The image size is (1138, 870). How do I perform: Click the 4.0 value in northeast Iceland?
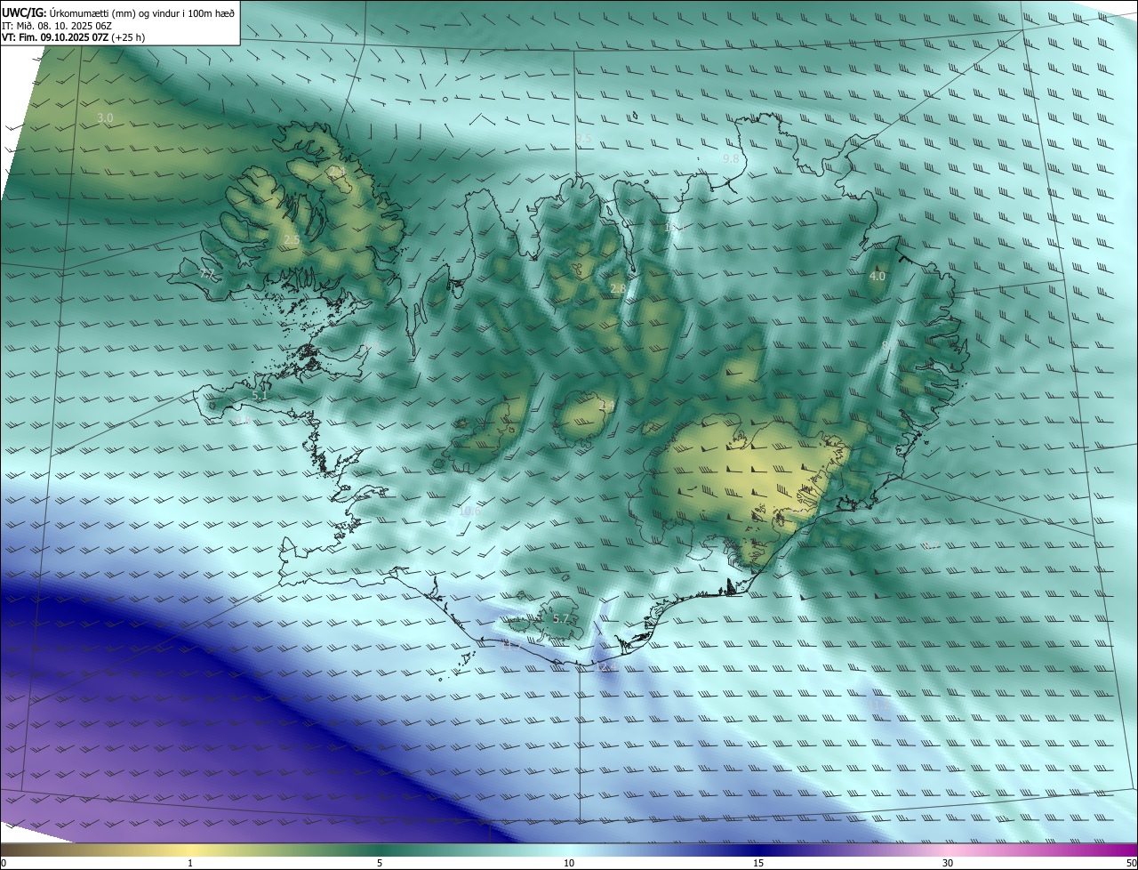coord(878,277)
